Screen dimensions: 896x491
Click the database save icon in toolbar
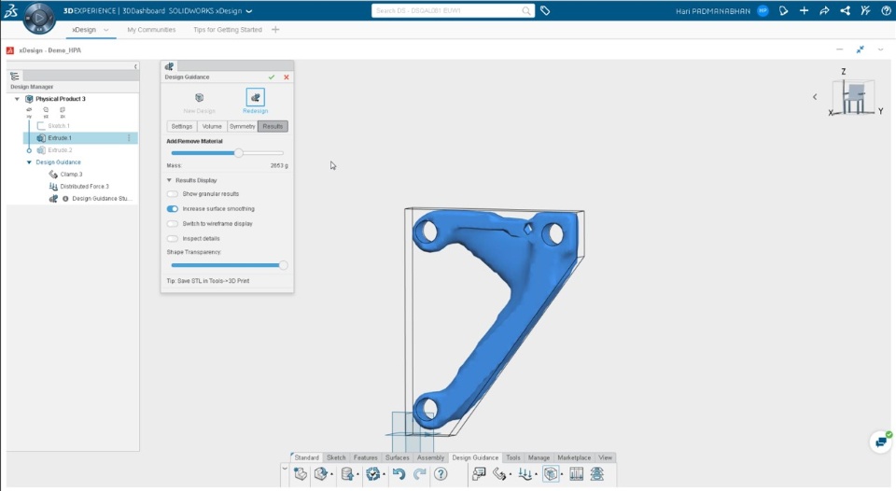point(346,474)
